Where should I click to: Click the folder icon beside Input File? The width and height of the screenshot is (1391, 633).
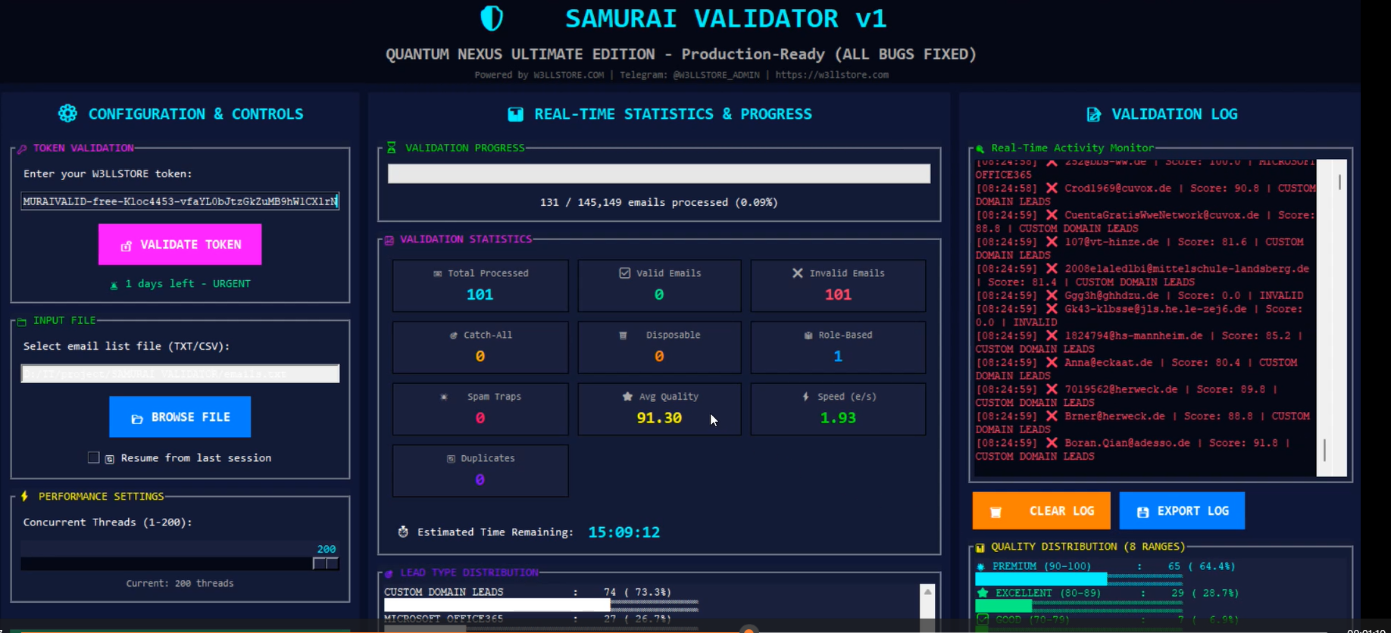pyautogui.click(x=21, y=321)
